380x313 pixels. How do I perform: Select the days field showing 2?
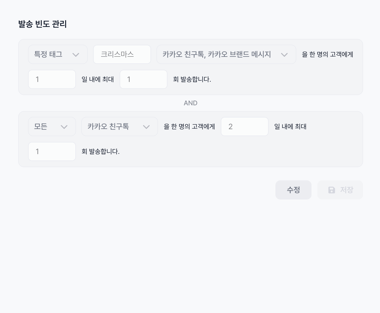coord(244,127)
